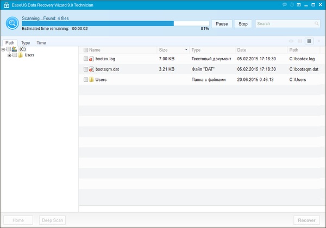This screenshot has width=326, height=228.
Task: Click the bootex.log file icon
Action: pos(91,59)
